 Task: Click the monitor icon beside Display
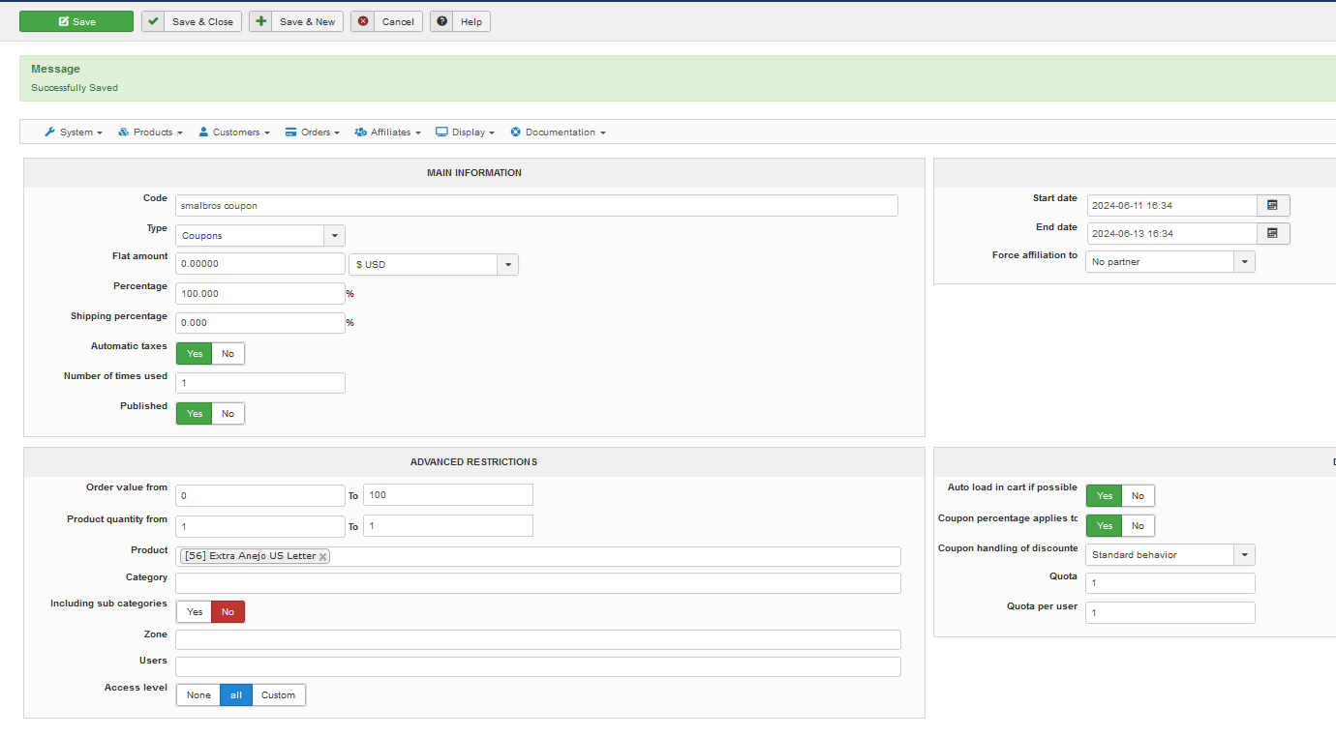pos(441,133)
